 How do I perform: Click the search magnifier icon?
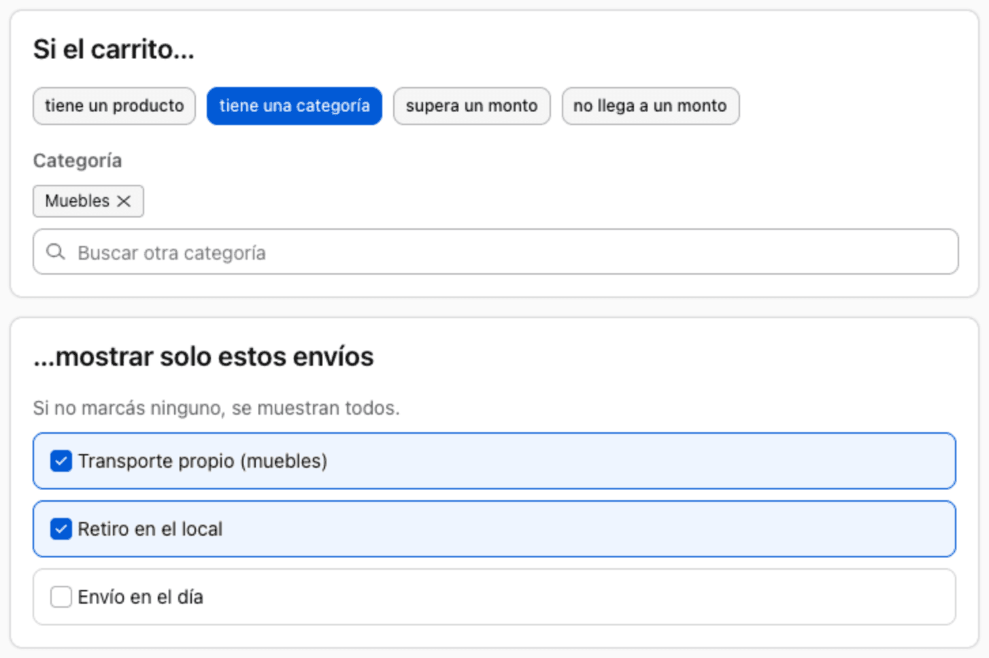[x=55, y=252]
